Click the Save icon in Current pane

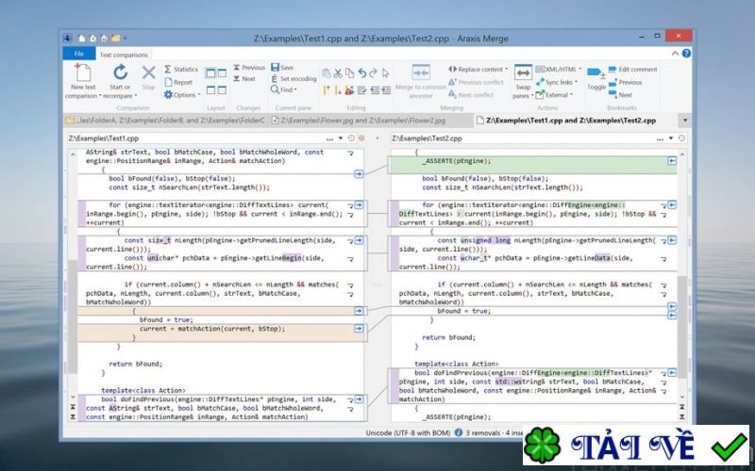click(281, 68)
